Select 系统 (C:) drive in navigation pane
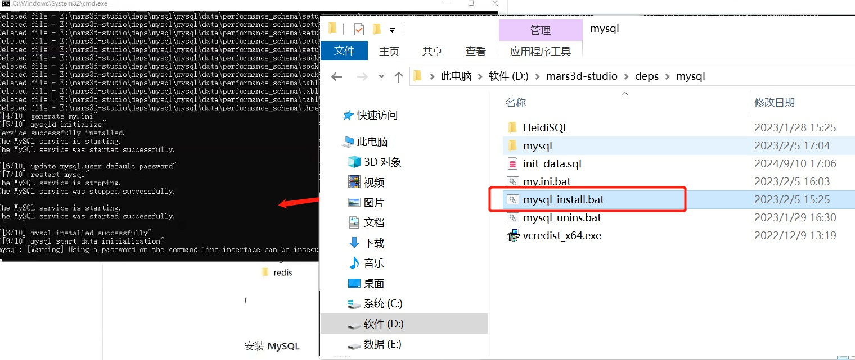The height and width of the screenshot is (360, 855). (382, 303)
